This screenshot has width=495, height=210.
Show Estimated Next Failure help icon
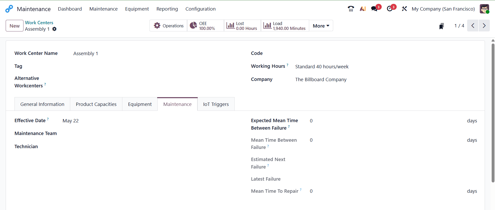268,165
